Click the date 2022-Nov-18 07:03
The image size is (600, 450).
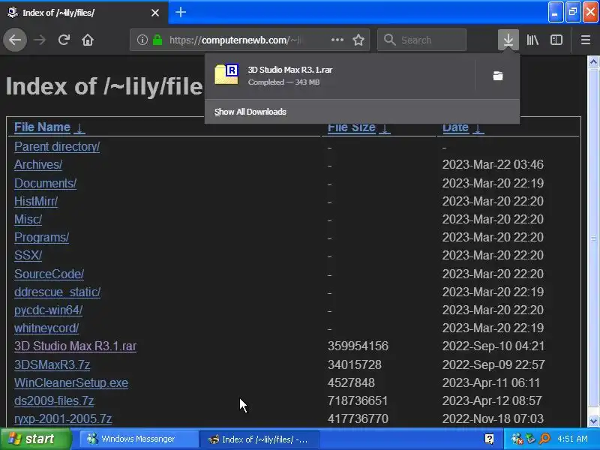point(493,418)
